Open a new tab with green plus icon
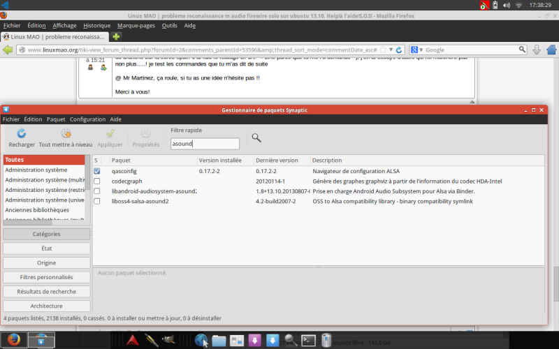 coord(116,37)
